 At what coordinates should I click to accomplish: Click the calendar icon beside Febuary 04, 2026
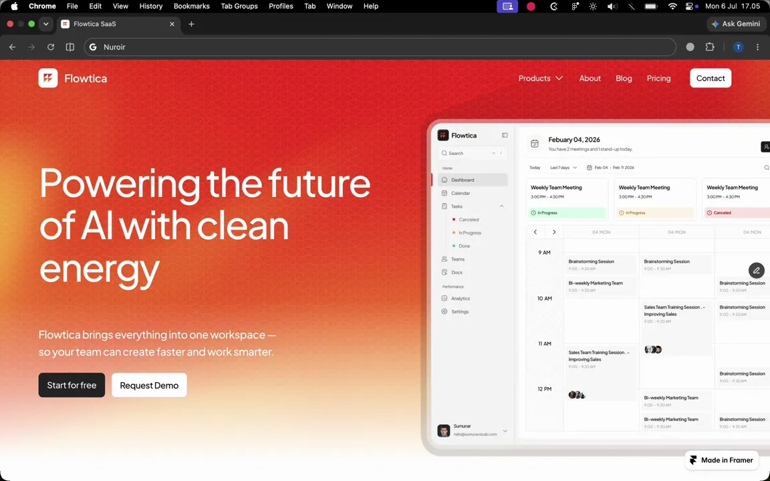(x=534, y=144)
